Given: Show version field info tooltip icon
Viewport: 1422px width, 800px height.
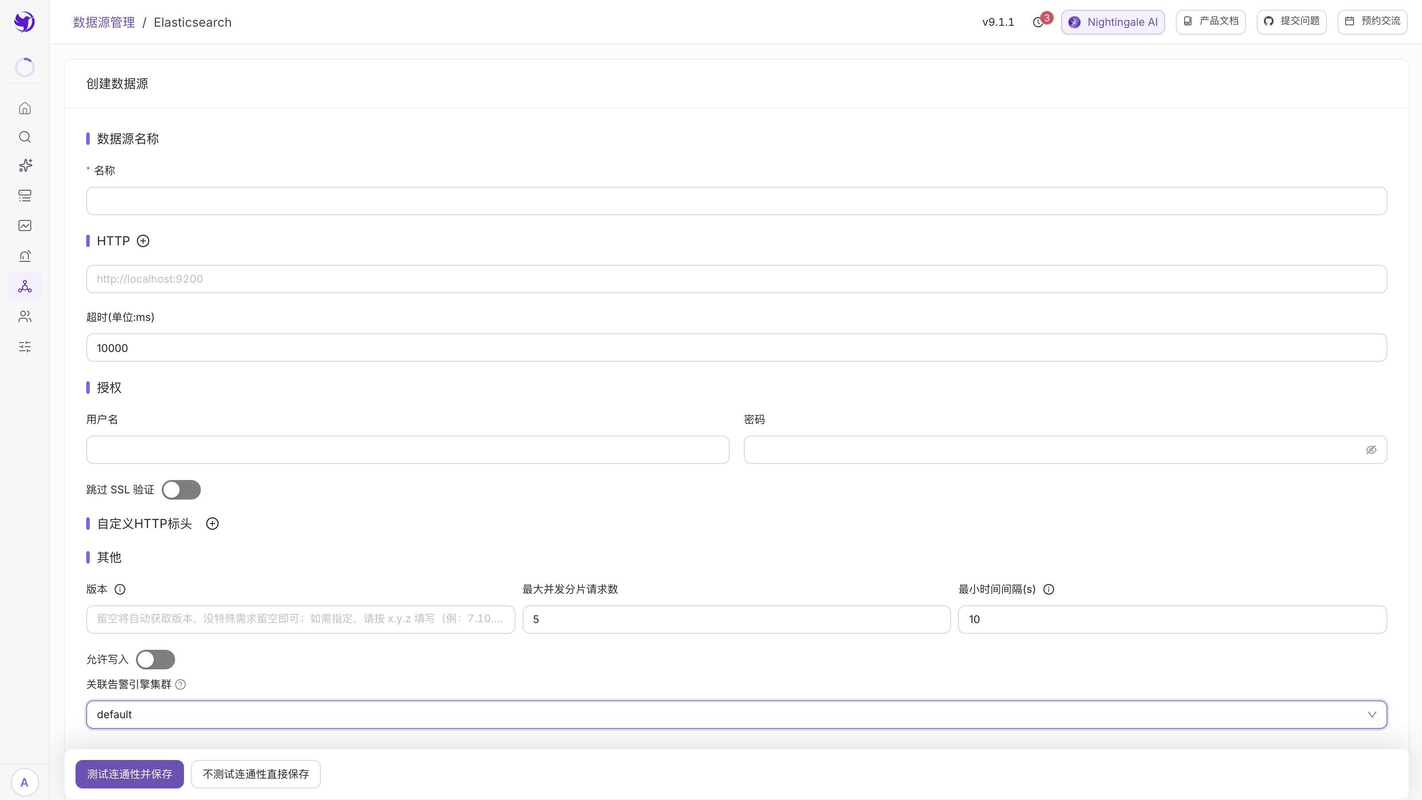Looking at the screenshot, I should tap(120, 589).
